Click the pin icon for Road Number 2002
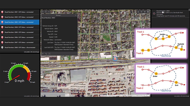Viewport: 190px width, 106px height. (x=2, y=17)
